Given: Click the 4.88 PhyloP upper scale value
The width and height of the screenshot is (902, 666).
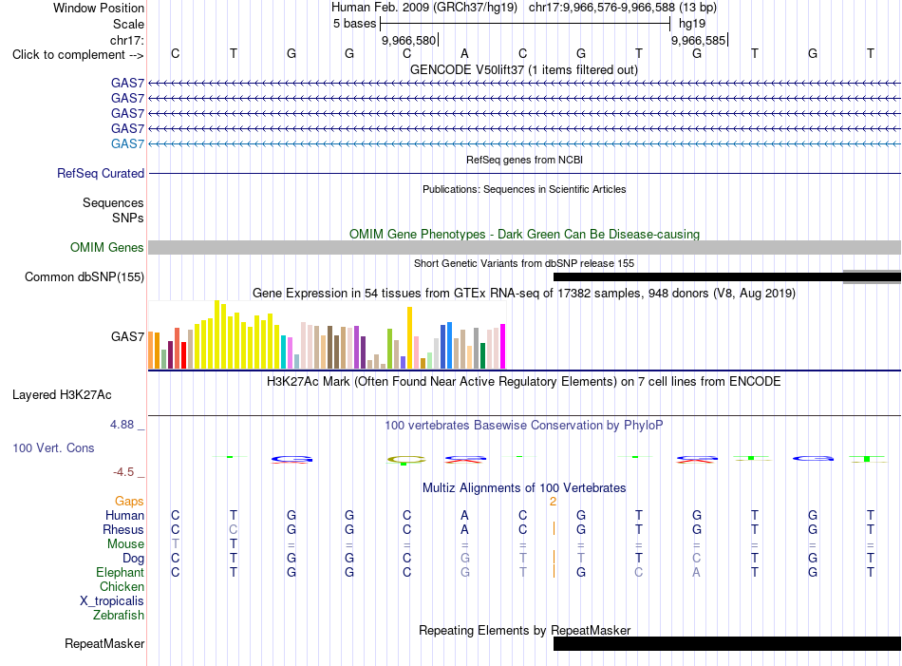Looking at the screenshot, I should pos(122,425).
